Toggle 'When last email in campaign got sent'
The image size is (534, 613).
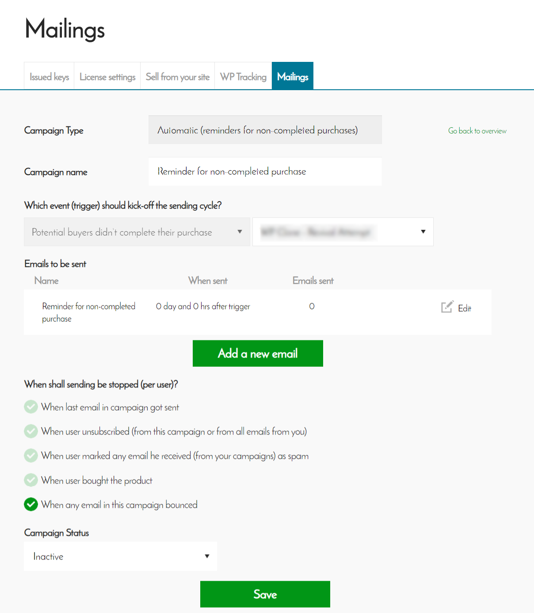(x=31, y=407)
